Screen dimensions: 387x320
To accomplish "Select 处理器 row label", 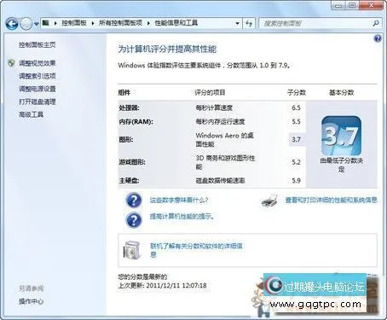I will click(129, 108).
